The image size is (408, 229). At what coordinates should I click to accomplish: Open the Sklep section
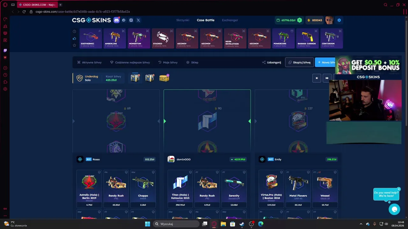coord(192,62)
